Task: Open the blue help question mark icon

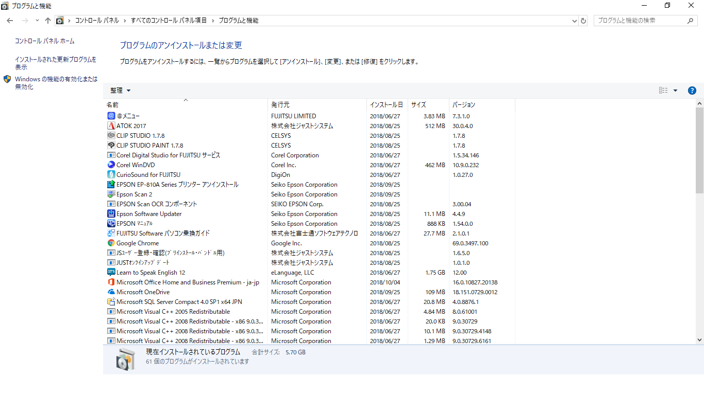Action: (x=692, y=91)
